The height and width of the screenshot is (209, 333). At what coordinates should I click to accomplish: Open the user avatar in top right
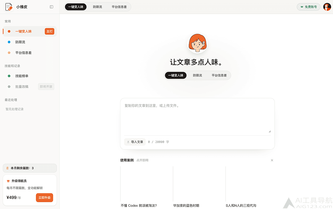[327, 7]
